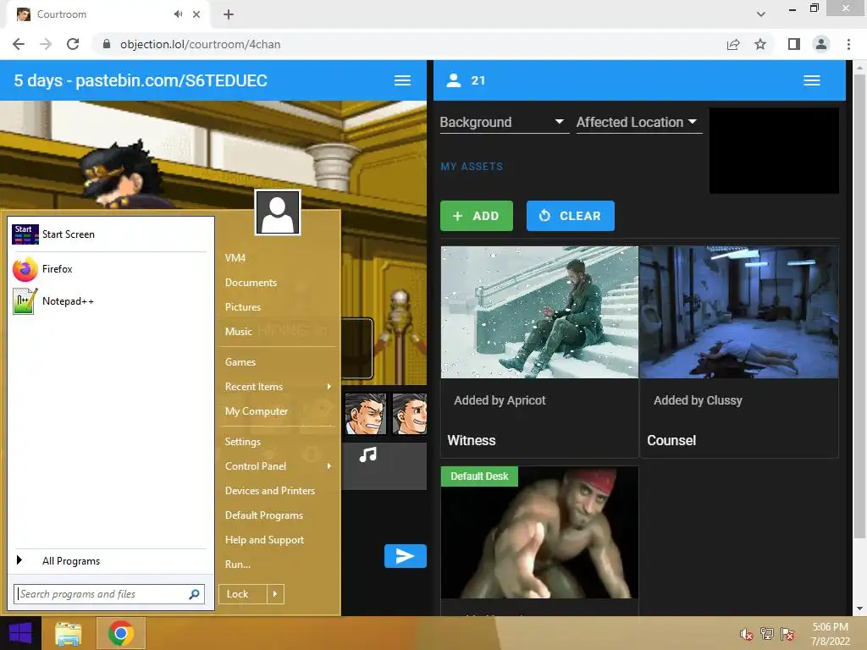
Task: Click the Chrome taskbar icon
Action: coord(121,633)
